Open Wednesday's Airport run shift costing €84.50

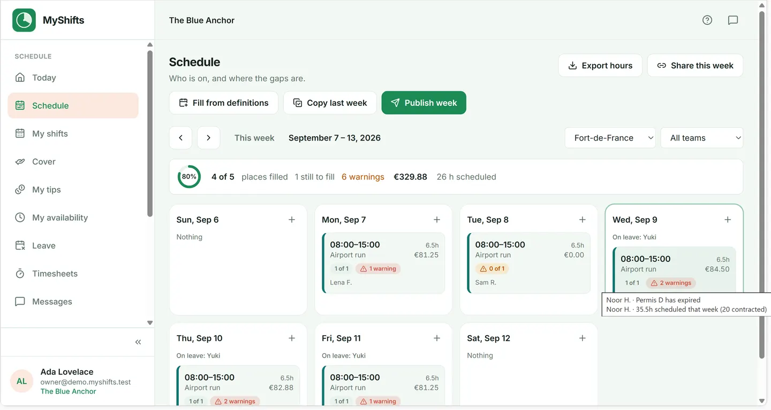pos(675,269)
